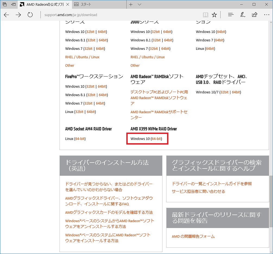Screen dimensions: 273x254
Task: Click scrollbar up arrow
Action: 271,22
